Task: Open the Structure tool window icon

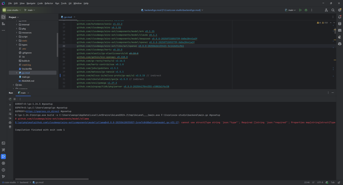Action: (3, 24)
